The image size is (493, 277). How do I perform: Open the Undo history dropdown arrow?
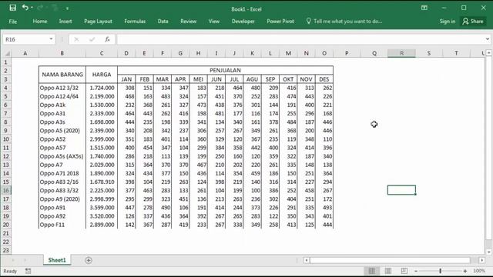[32, 8]
